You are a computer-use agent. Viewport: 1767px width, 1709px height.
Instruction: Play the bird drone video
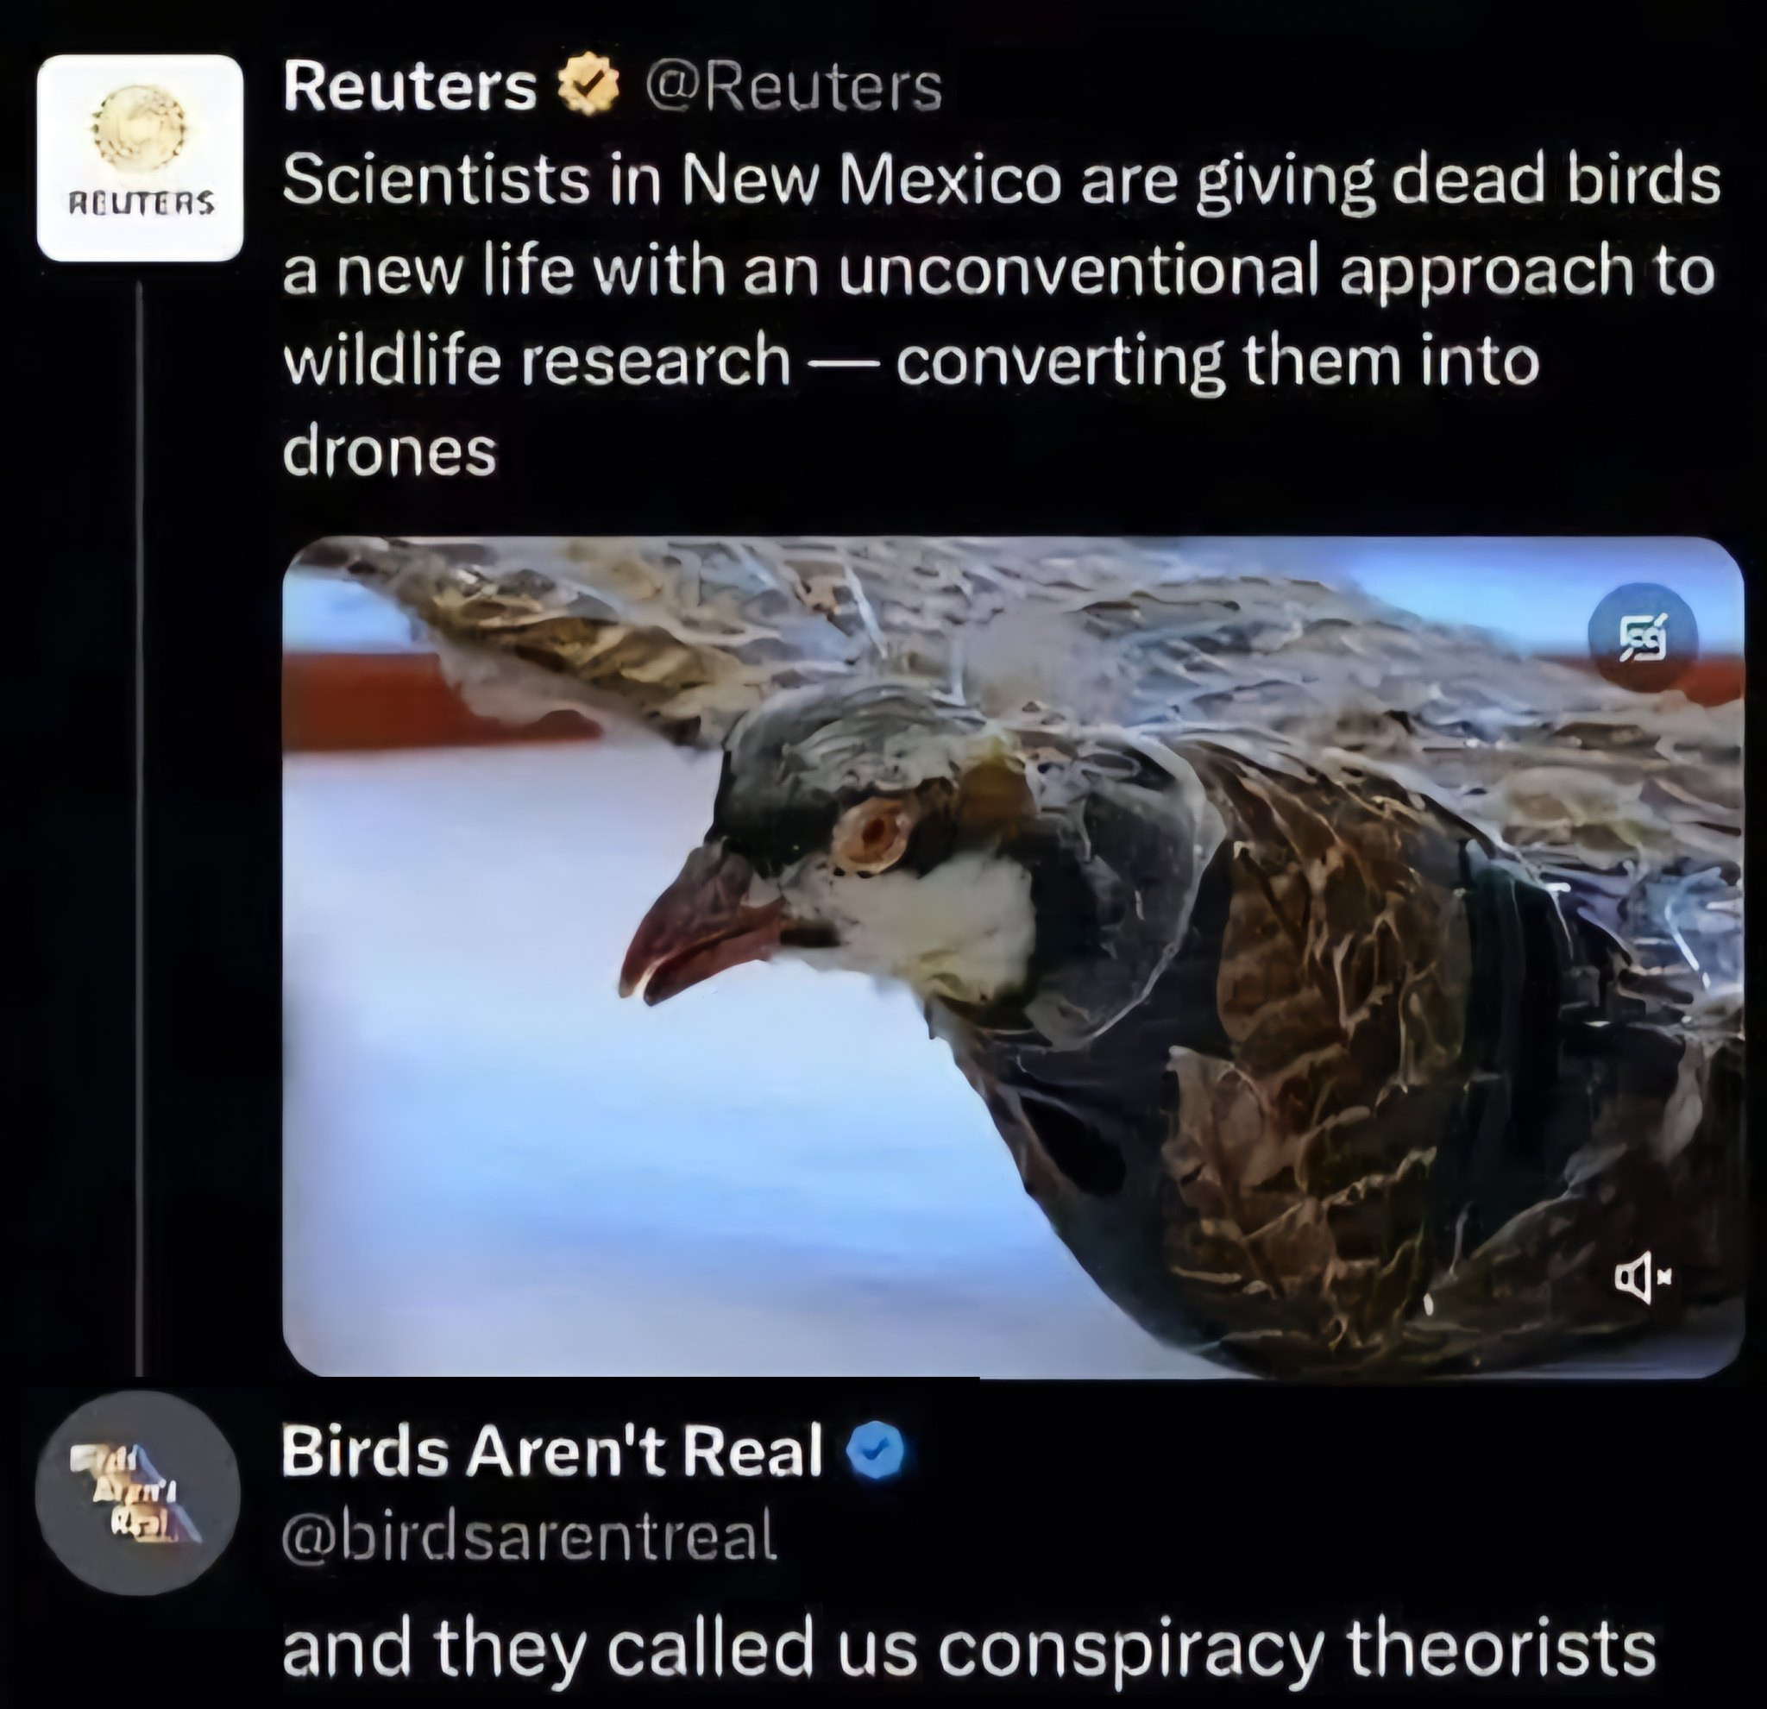click(1013, 957)
